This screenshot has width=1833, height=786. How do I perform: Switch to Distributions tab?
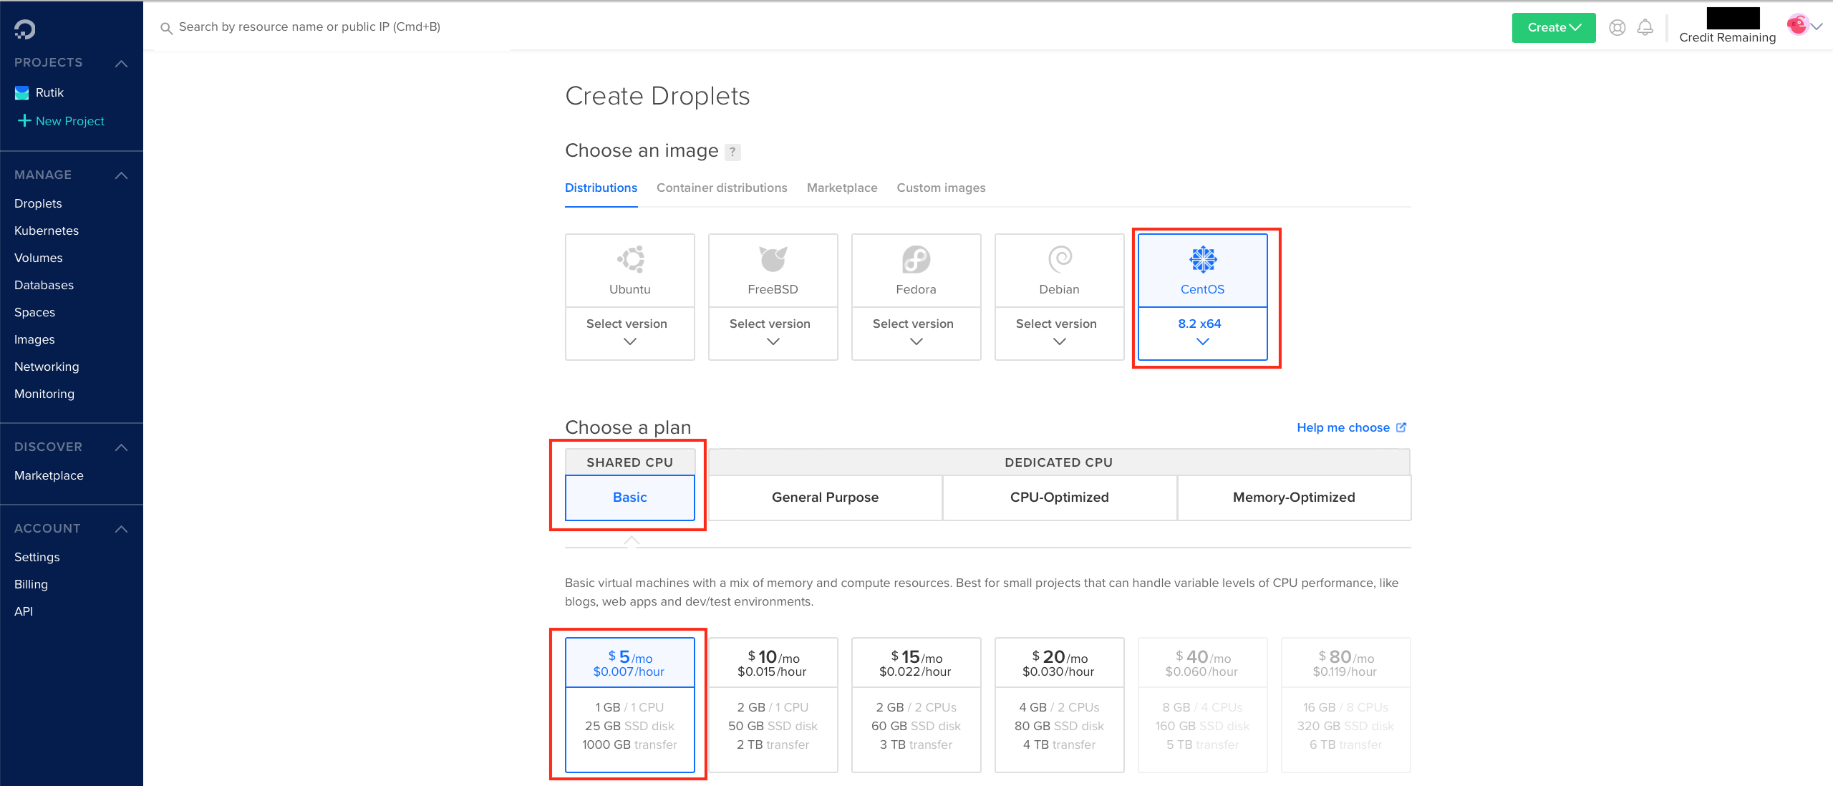click(601, 188)
